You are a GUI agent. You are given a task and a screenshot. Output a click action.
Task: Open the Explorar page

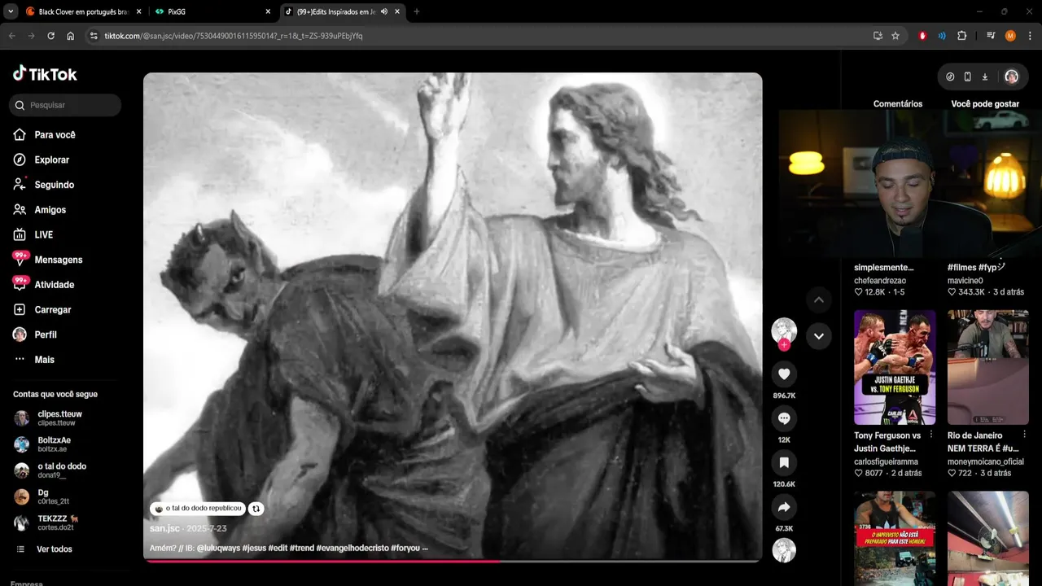tap(42, 160)
